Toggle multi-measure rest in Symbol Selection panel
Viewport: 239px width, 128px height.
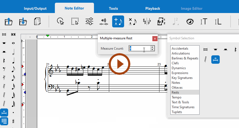point(215,59)
